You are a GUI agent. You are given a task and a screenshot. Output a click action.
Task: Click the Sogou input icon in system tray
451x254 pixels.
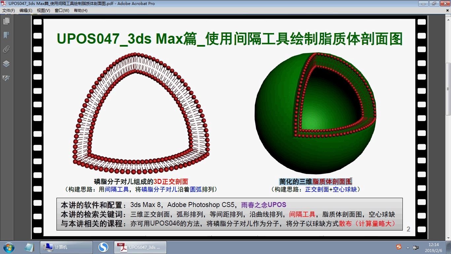pos(399,247)
